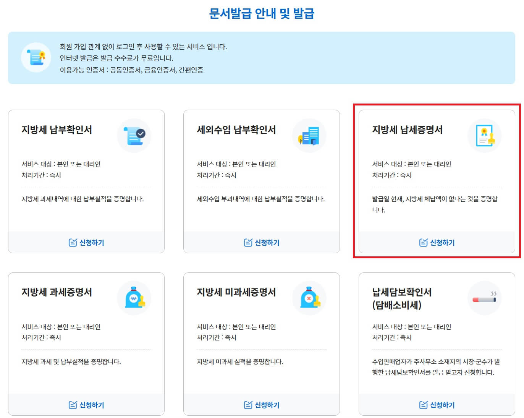Click the blue notice banner about free issuance
The image size is (524, 418).
[x=262, y=58]
